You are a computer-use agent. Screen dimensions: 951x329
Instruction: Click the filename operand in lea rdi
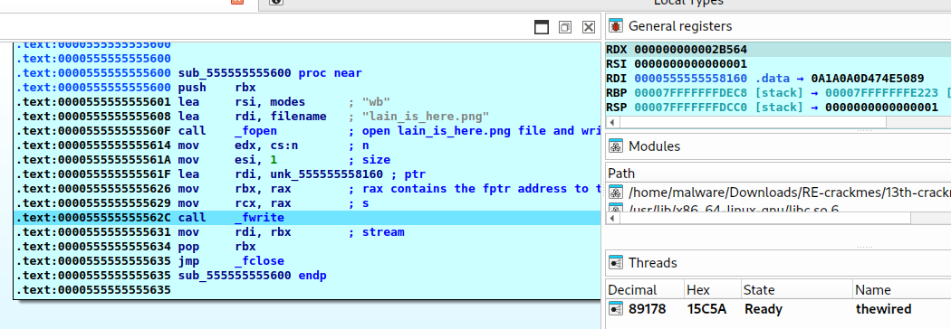[298, 117]
